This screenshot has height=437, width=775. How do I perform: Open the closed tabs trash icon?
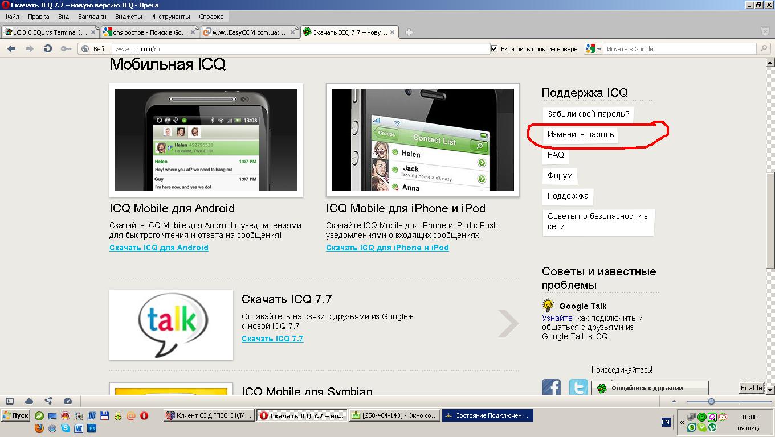click(765, 32)
